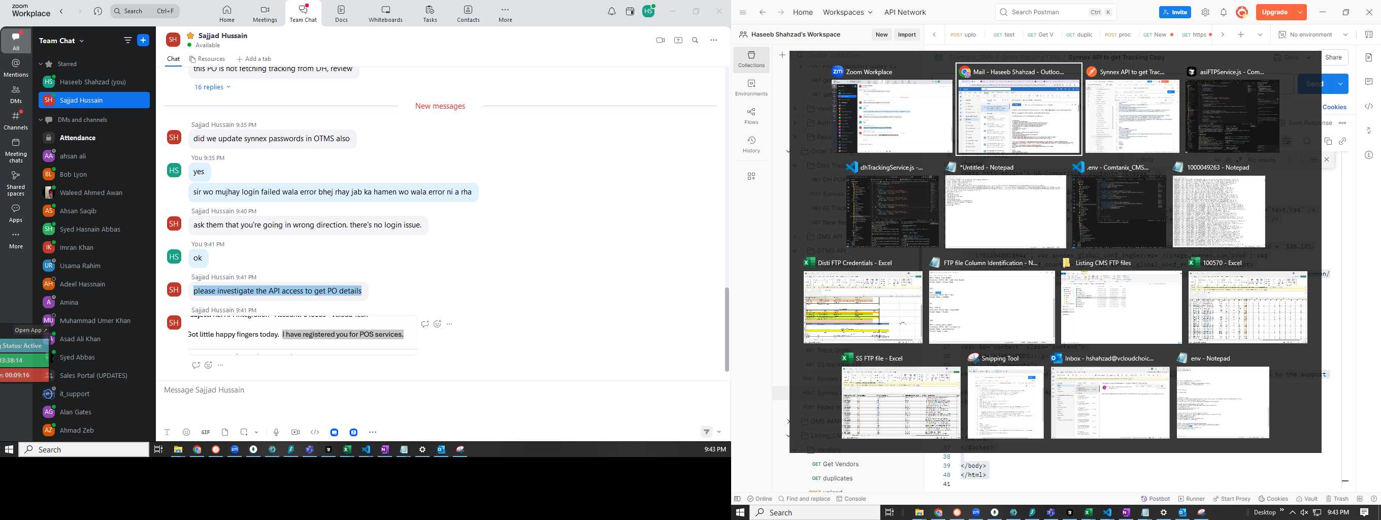
Task: Select the GET test request tab
Action: [x=1004, y=35]
